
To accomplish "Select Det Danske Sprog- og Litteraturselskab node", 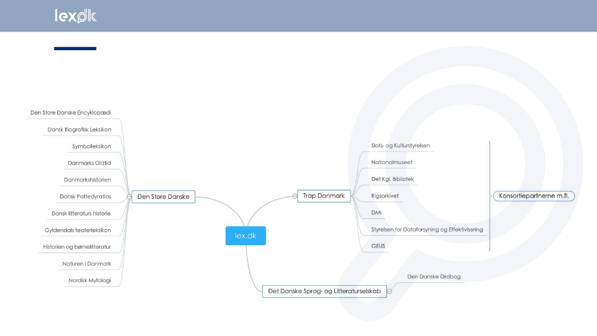I will coord(324,291).
